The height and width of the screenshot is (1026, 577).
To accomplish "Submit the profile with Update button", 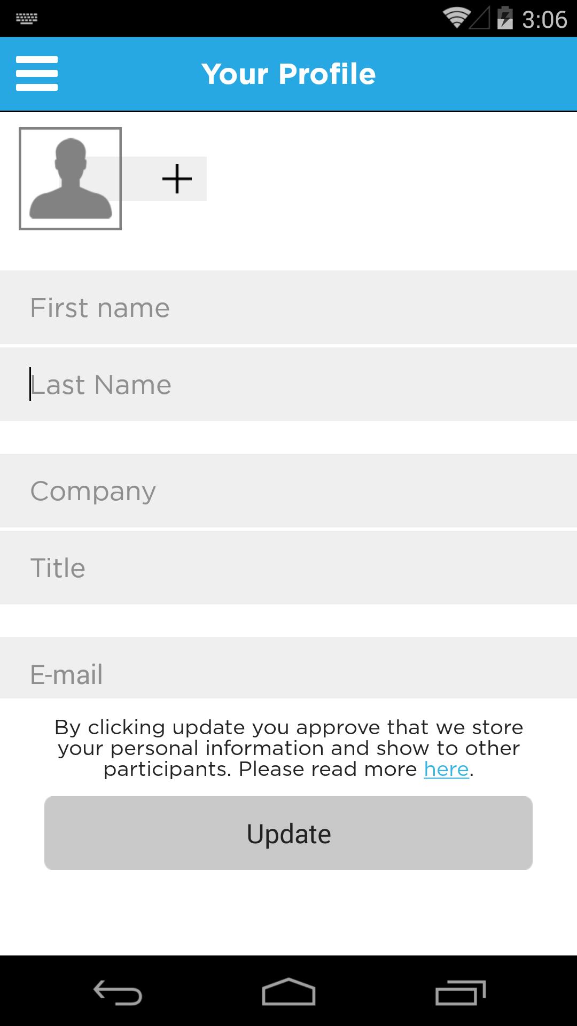I will [288, 833].
